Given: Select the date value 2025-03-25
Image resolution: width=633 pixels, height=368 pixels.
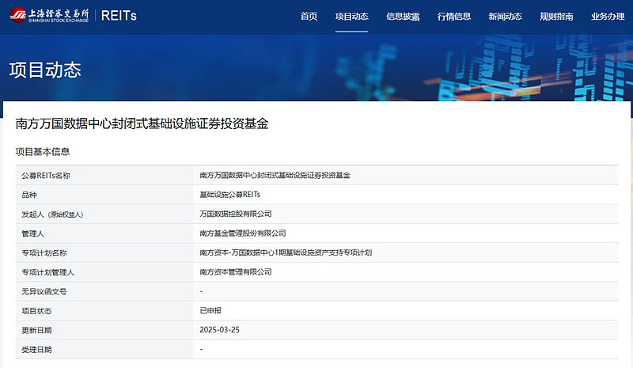Looking at the screenshot, I should coord(219,330).
